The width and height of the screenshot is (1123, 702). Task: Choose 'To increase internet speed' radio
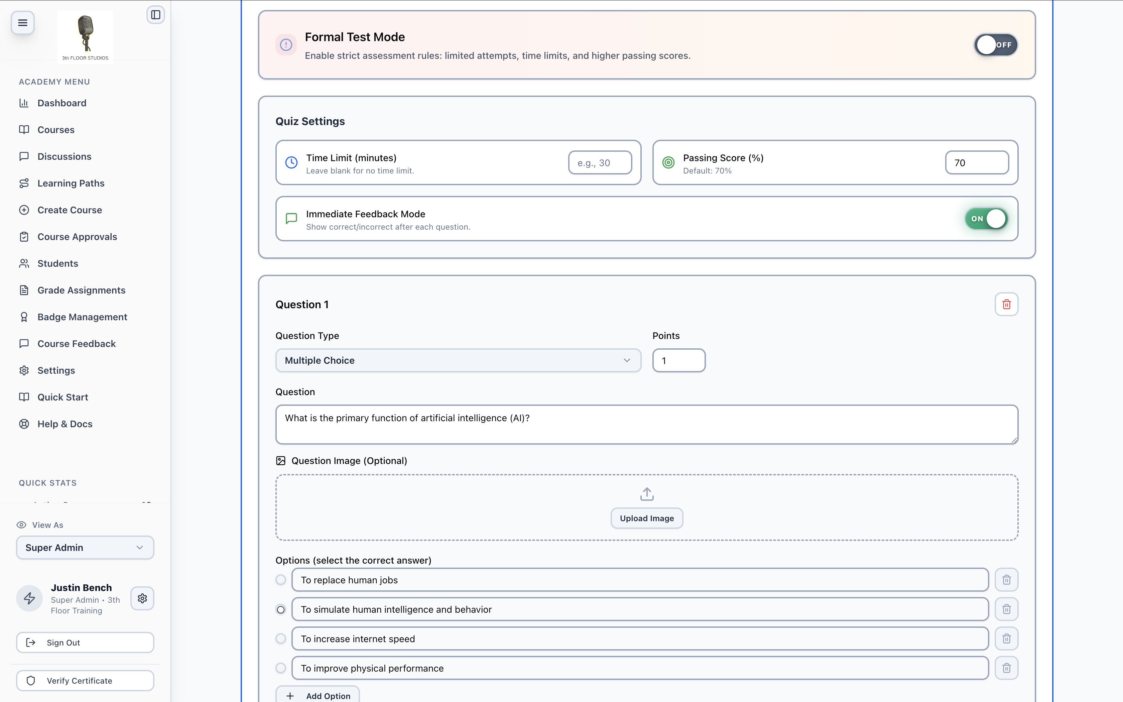pos(281,639)
